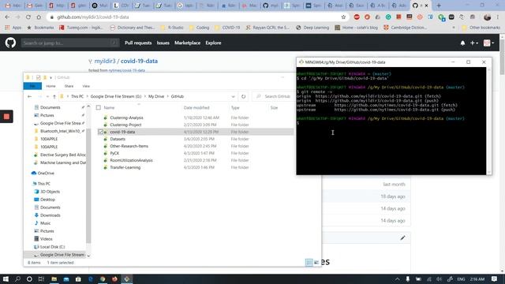Refresh the Explorer folder view
Viewport: 505px width, 284px height.
pos(244,96)
